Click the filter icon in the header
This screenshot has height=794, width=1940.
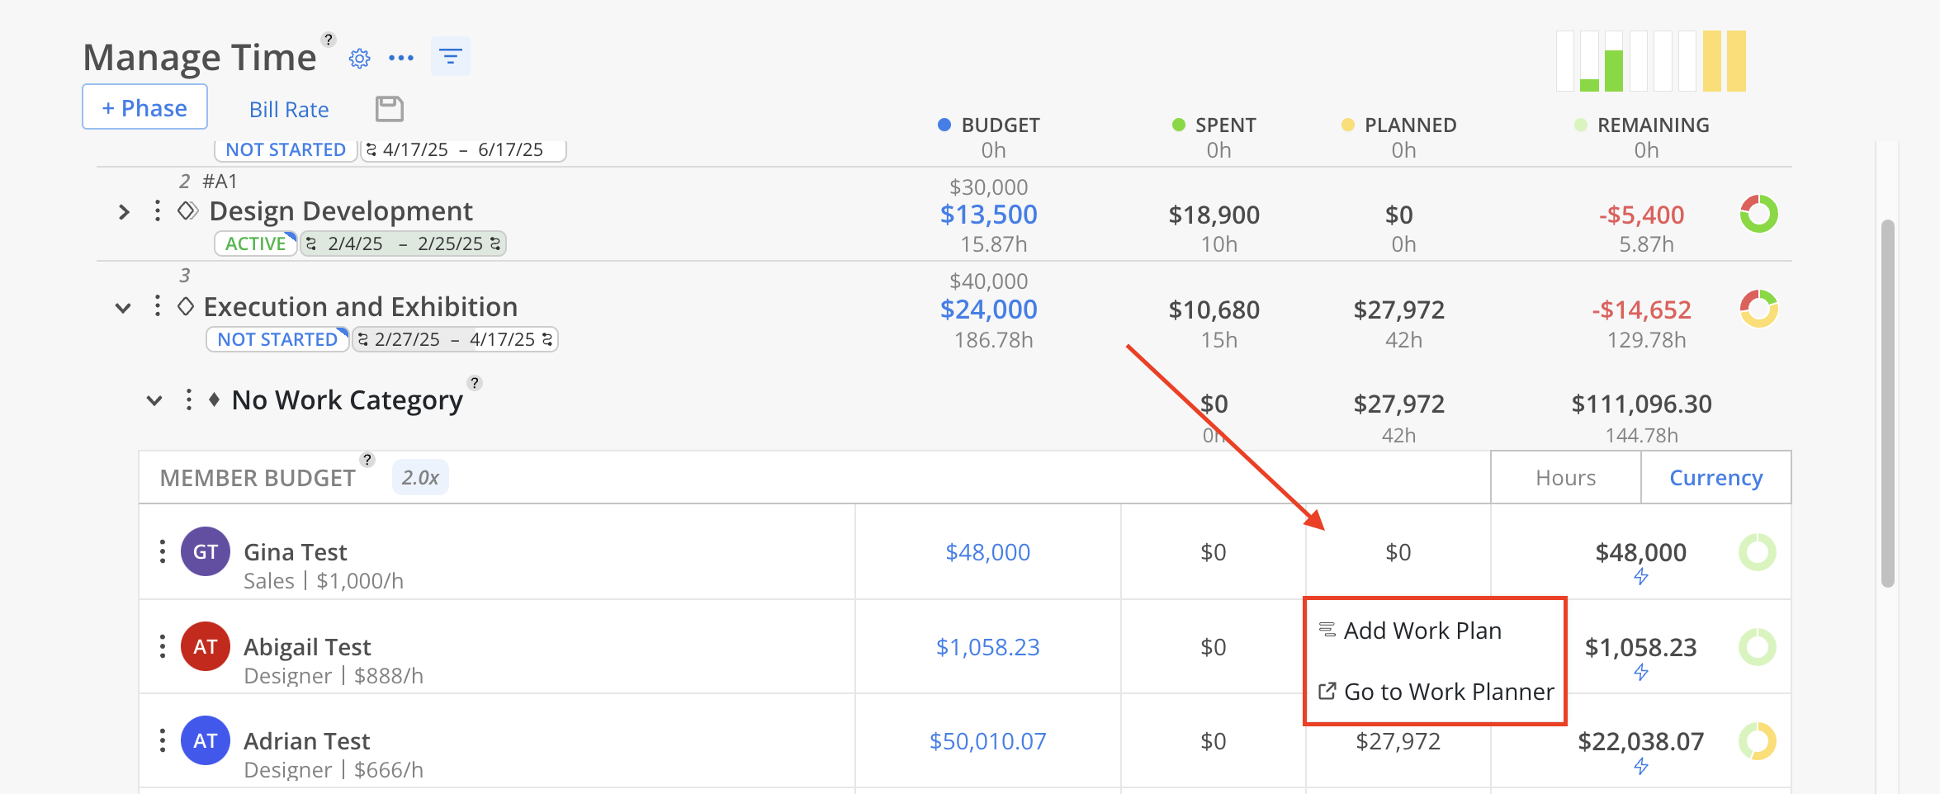pyautogui.click(x=450, y=57)
